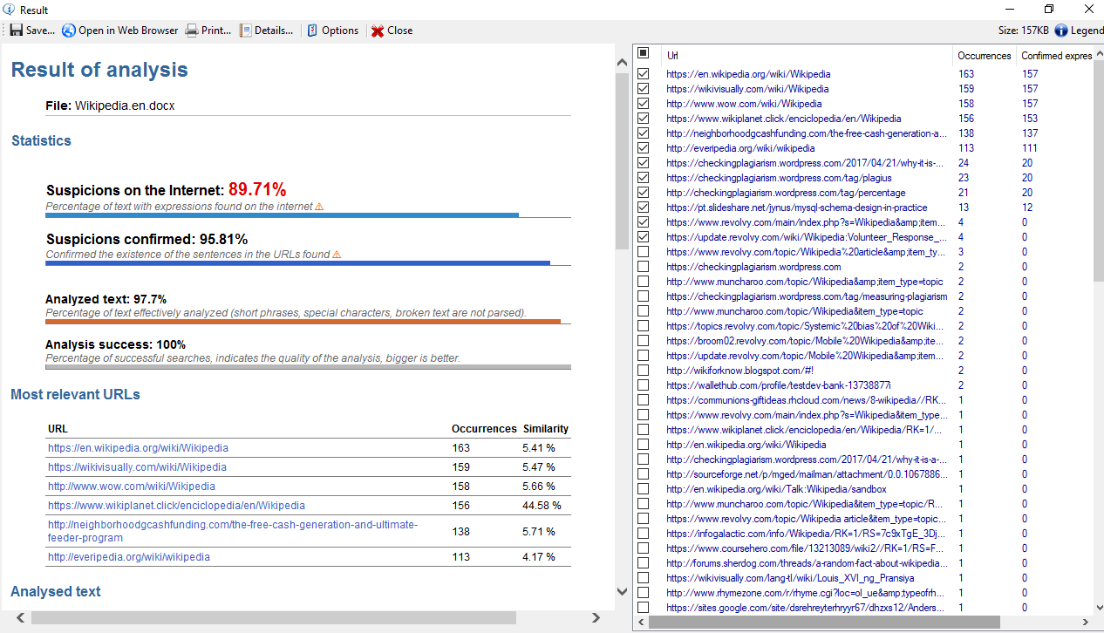Toggle the select-all checkbox in URL header
1104x633 pixels.
[x=643, y=53]
